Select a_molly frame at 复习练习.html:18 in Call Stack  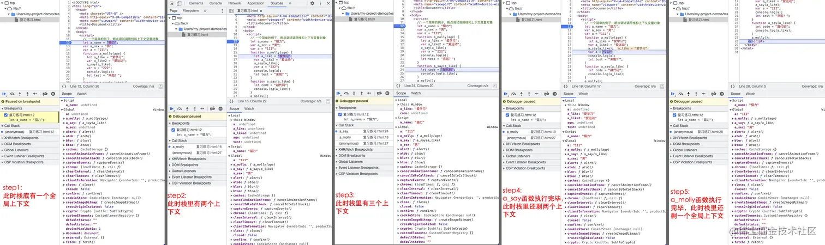click(364, 137)
